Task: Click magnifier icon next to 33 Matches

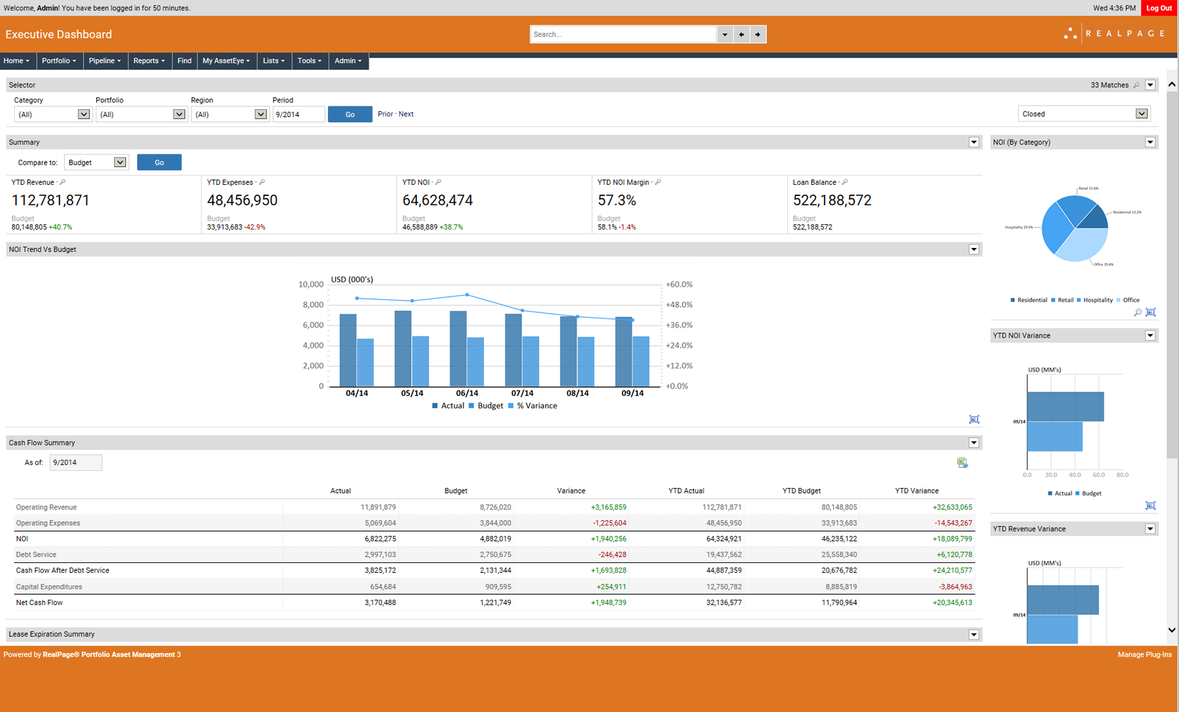Action: 1136,85
